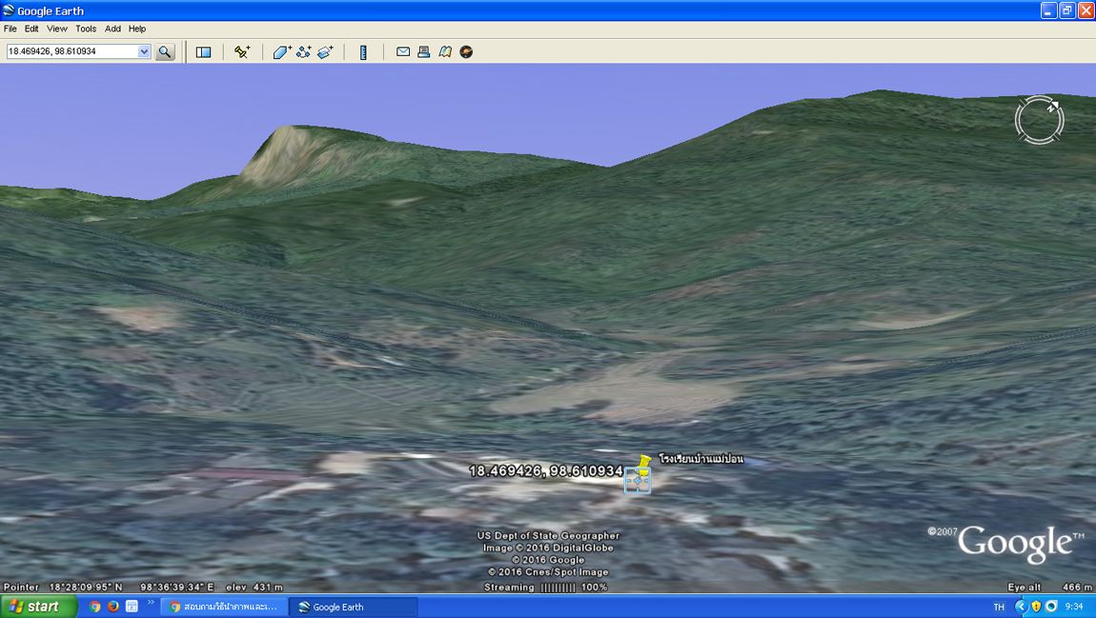Viewport: 1096px width, 618px height.
Task: Open the ruler measurement tool
Action: coord(363,52)
